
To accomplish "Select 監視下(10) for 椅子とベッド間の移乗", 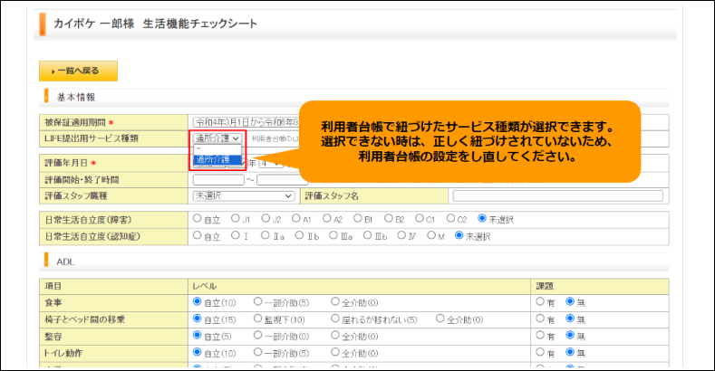I will (x=257, y=319).
